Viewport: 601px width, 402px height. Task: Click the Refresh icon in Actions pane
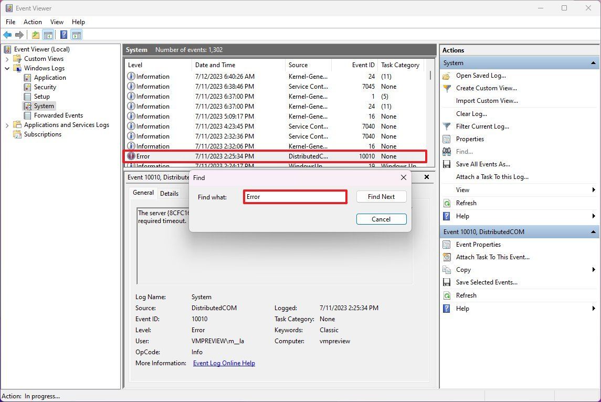[446, 203]
